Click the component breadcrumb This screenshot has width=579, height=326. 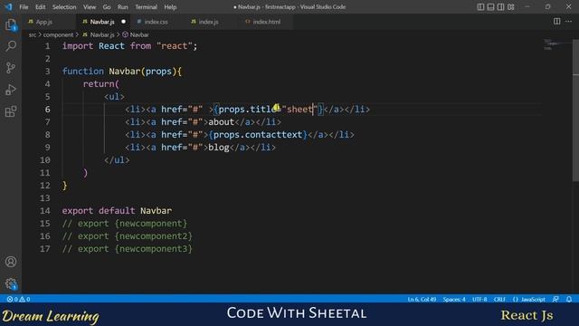(x=58, y=34)
